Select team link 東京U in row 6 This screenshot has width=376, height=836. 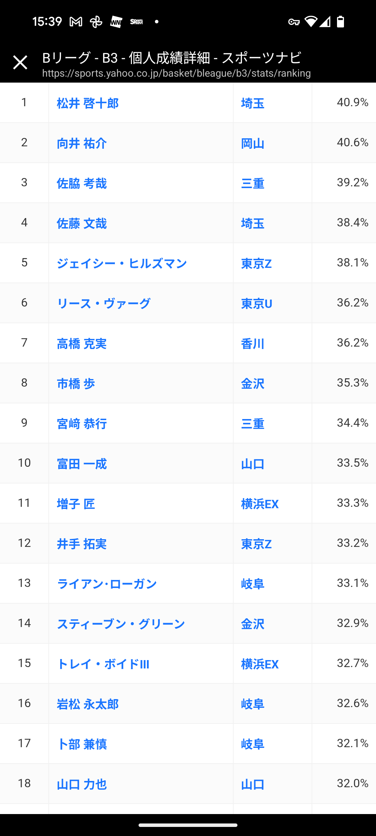[x=257, y=303]
